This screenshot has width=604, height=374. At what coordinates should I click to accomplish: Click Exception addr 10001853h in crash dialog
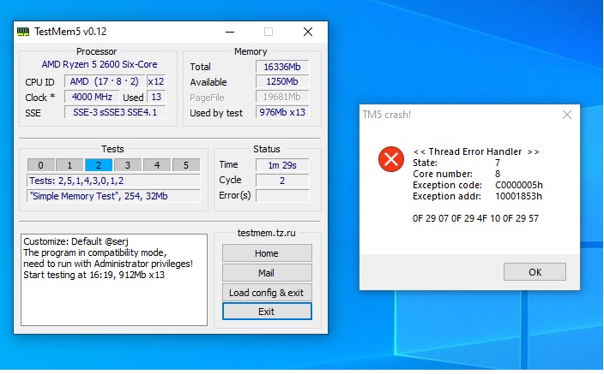click(477, 196)
